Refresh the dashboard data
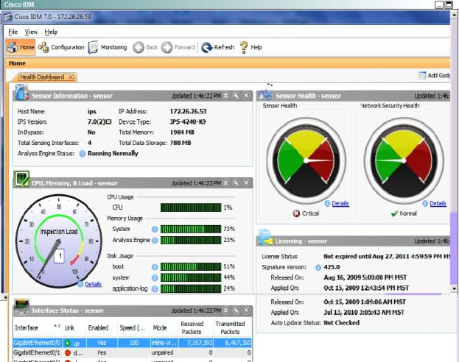Screen dimensions: 459x362 click(x=218, y=47)
